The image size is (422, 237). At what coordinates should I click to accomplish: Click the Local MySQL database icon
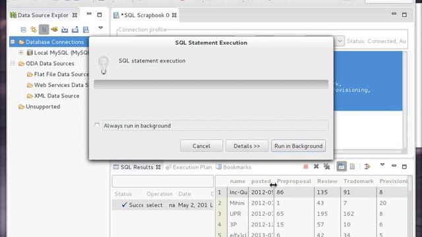coord(30,53)
